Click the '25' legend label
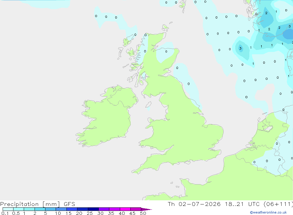 (90, 213)
